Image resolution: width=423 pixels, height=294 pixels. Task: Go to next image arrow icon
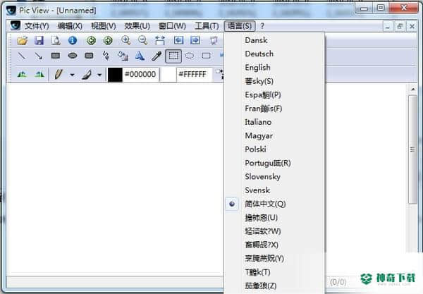click(x=195, y=40)
